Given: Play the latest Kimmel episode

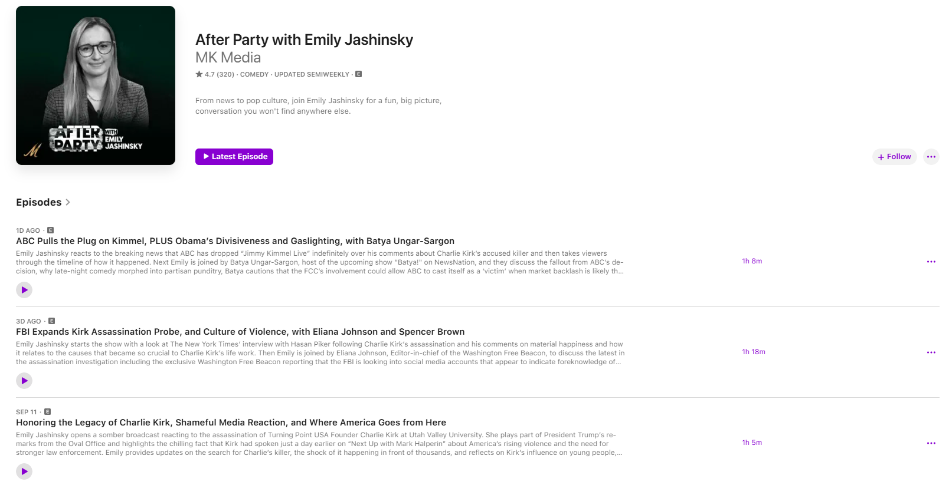Looking at the screenshot, I should pyautogui.click(x=24, y=289).
